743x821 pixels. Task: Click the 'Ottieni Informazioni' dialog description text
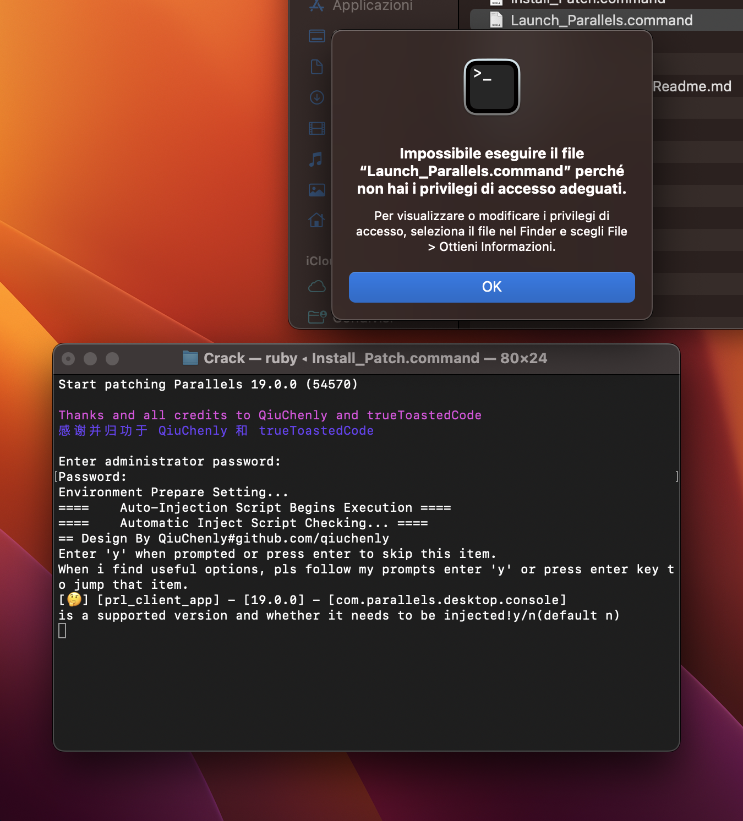(491, 231)
